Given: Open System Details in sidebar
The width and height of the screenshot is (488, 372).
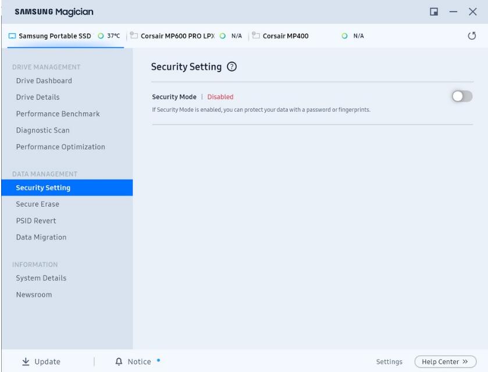Looking at the screenshot, I should [41, 278].
